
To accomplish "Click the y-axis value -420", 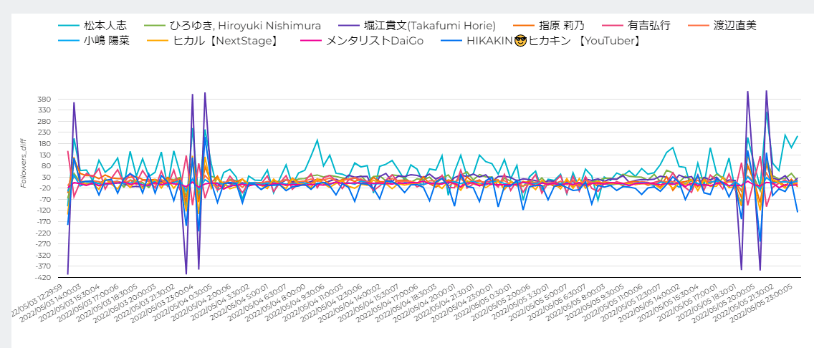I will click(x=42, y=277).
